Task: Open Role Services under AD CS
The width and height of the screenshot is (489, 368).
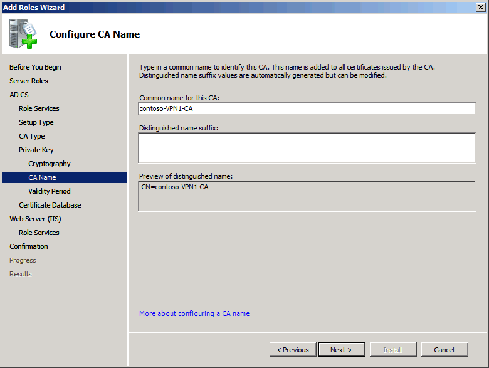Action: (x=39, y=108)
